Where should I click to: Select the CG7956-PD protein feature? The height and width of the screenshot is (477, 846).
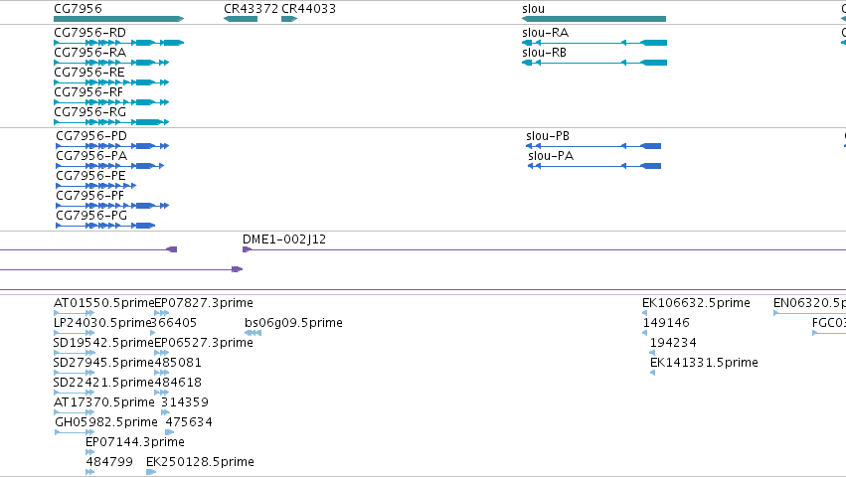[x=112, y=146]
